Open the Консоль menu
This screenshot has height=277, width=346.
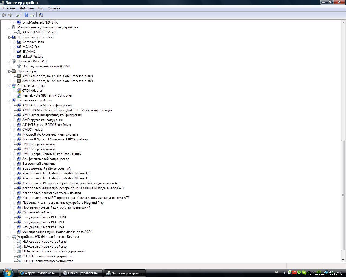pos(9,8)
